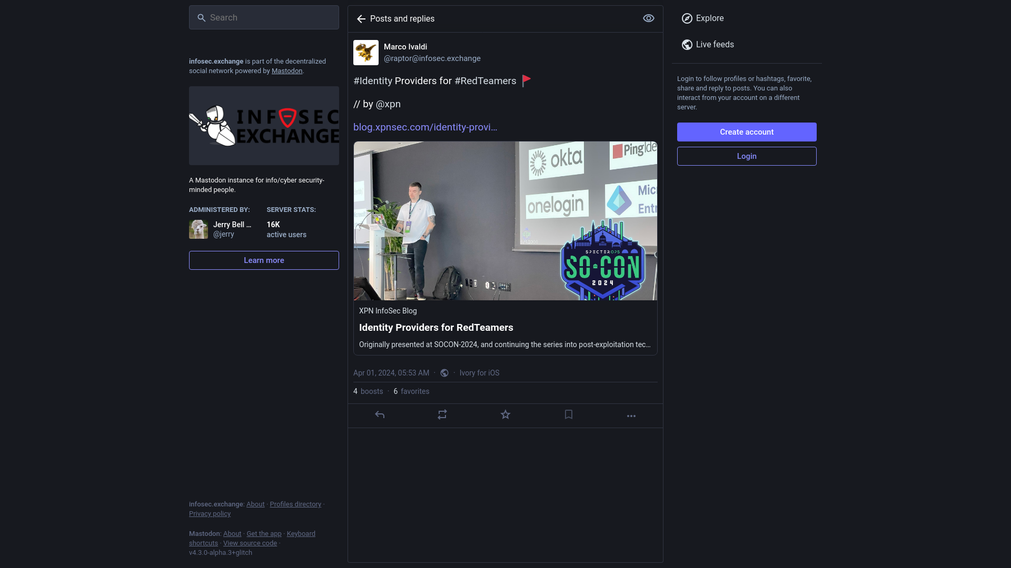1011x568 pixels.
Task: Open the blog.xpnsec.com identity providers link
Action: tap(425, 127)
